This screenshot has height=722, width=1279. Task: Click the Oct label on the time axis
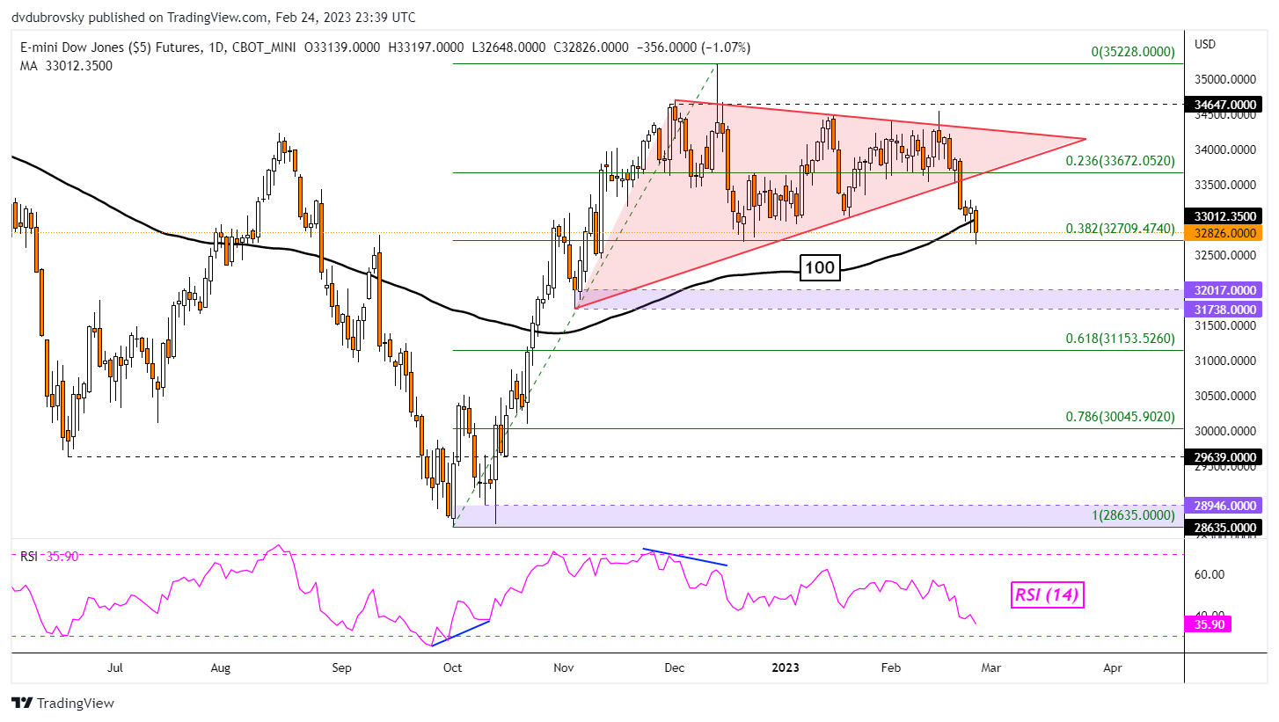tap(452, 667)
